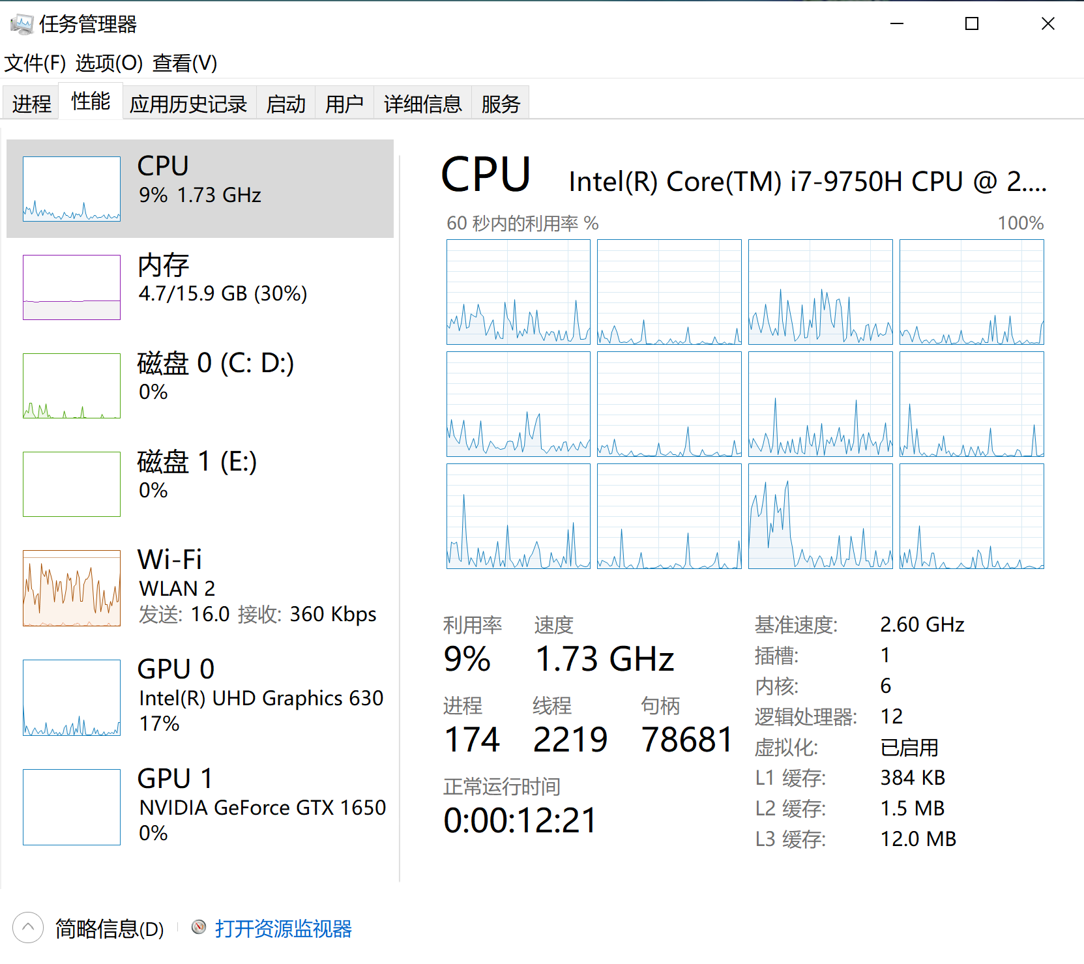Click the 0:00:12:21 uptime value

click(520, 820)
